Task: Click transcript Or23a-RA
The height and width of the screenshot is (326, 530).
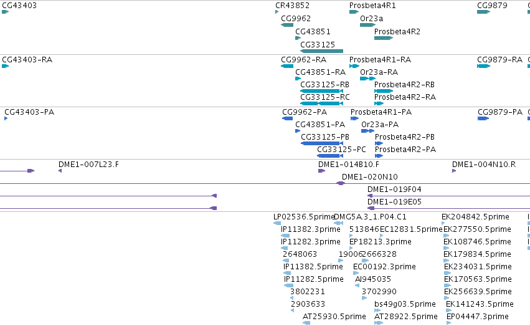Action: click(379, 72)
